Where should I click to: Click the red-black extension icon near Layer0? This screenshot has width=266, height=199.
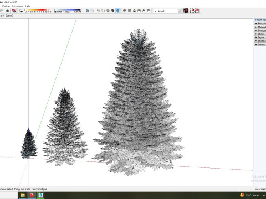coord(186,11)
